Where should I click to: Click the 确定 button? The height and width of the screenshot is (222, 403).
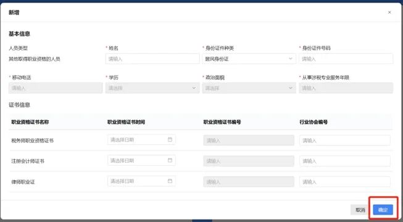[383, 210]
